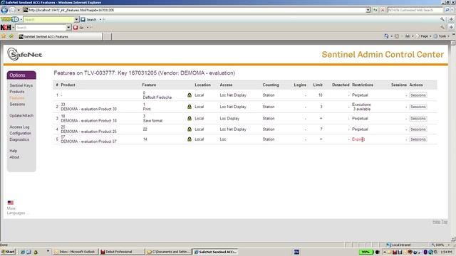Click the magnifier icon beside the web search box

tap(447, 10)
